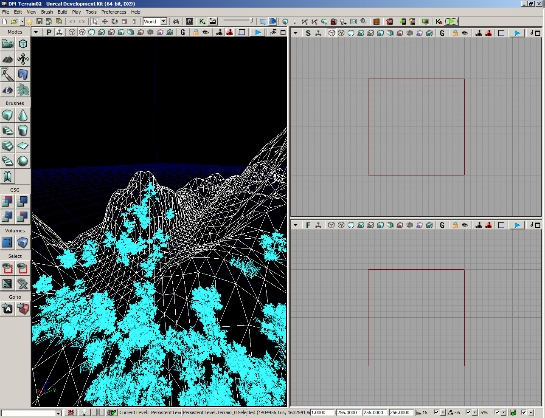
Task: Choose the Foliage mode tool
Action: pyautogui.click(x=23, y=90)
